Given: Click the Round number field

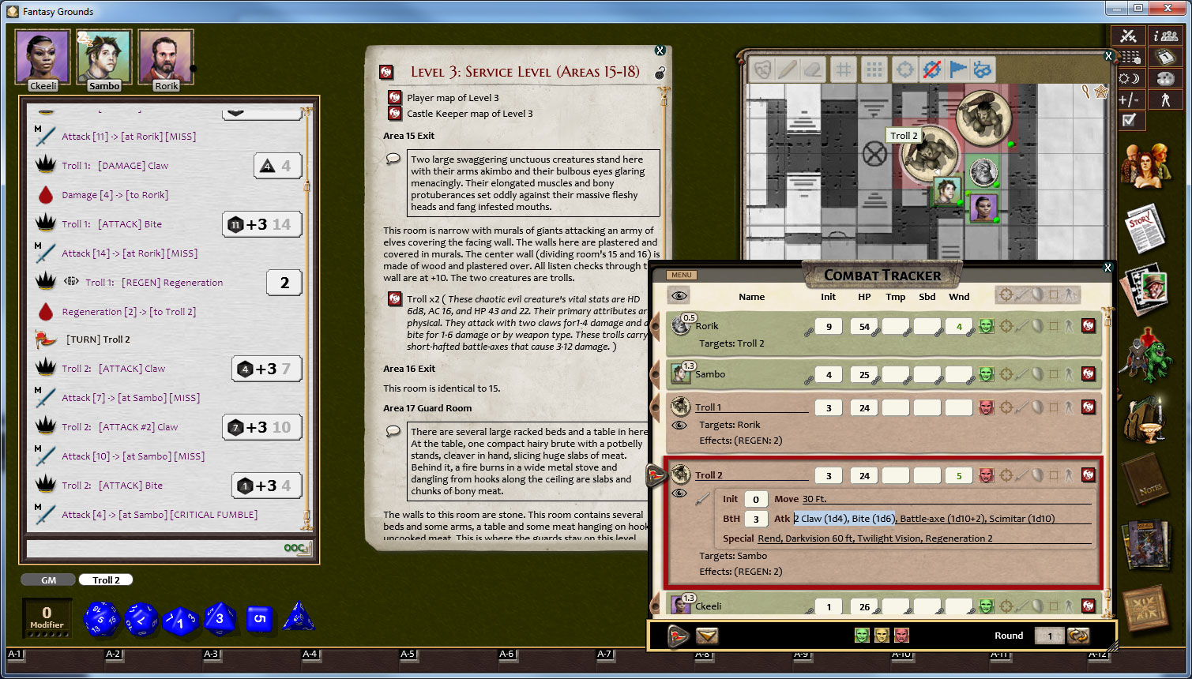Looking at the screenshot, I should click(x=1049, y=636).
